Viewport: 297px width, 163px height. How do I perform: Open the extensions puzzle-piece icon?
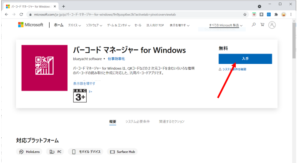click(x=276, y=15)
